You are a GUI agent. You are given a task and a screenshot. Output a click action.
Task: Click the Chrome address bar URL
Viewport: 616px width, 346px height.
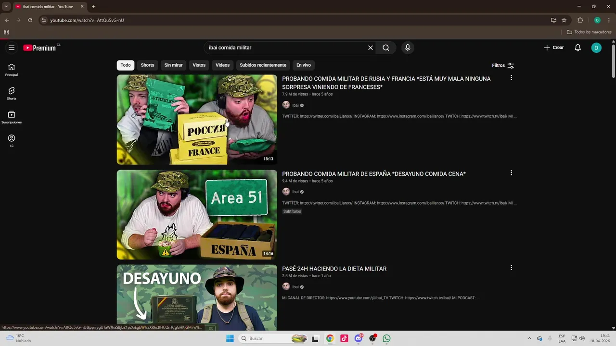(87, 20)
